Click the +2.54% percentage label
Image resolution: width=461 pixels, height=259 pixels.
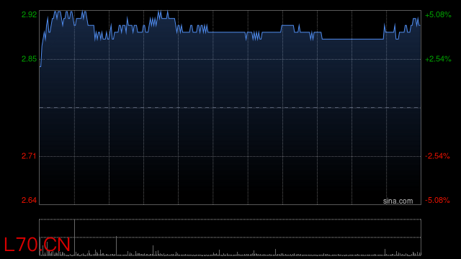(x=438, y=59)
